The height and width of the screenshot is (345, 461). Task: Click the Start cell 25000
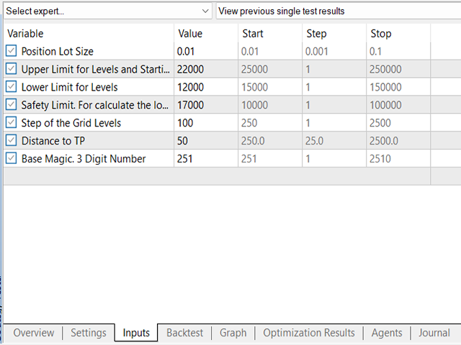tap(270, 69)
